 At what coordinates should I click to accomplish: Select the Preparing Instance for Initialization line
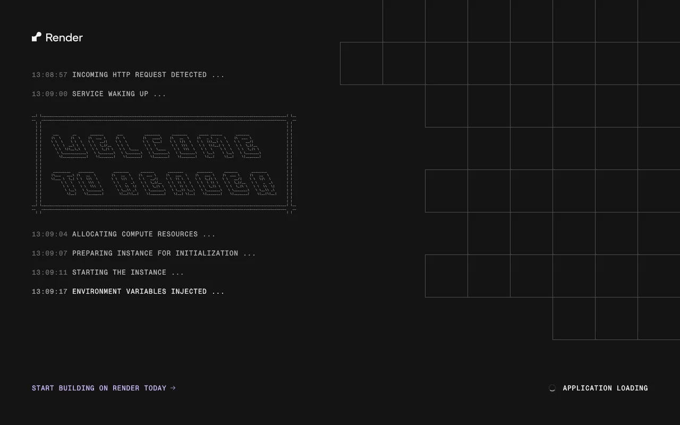tap(144, 253)
